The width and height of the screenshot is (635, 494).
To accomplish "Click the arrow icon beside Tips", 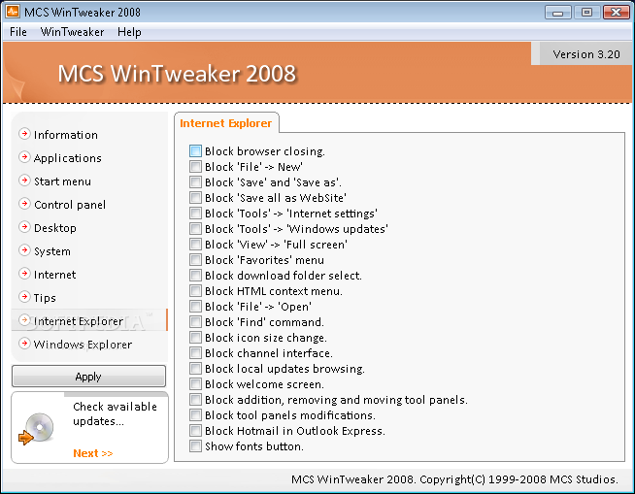I will 24,297.
